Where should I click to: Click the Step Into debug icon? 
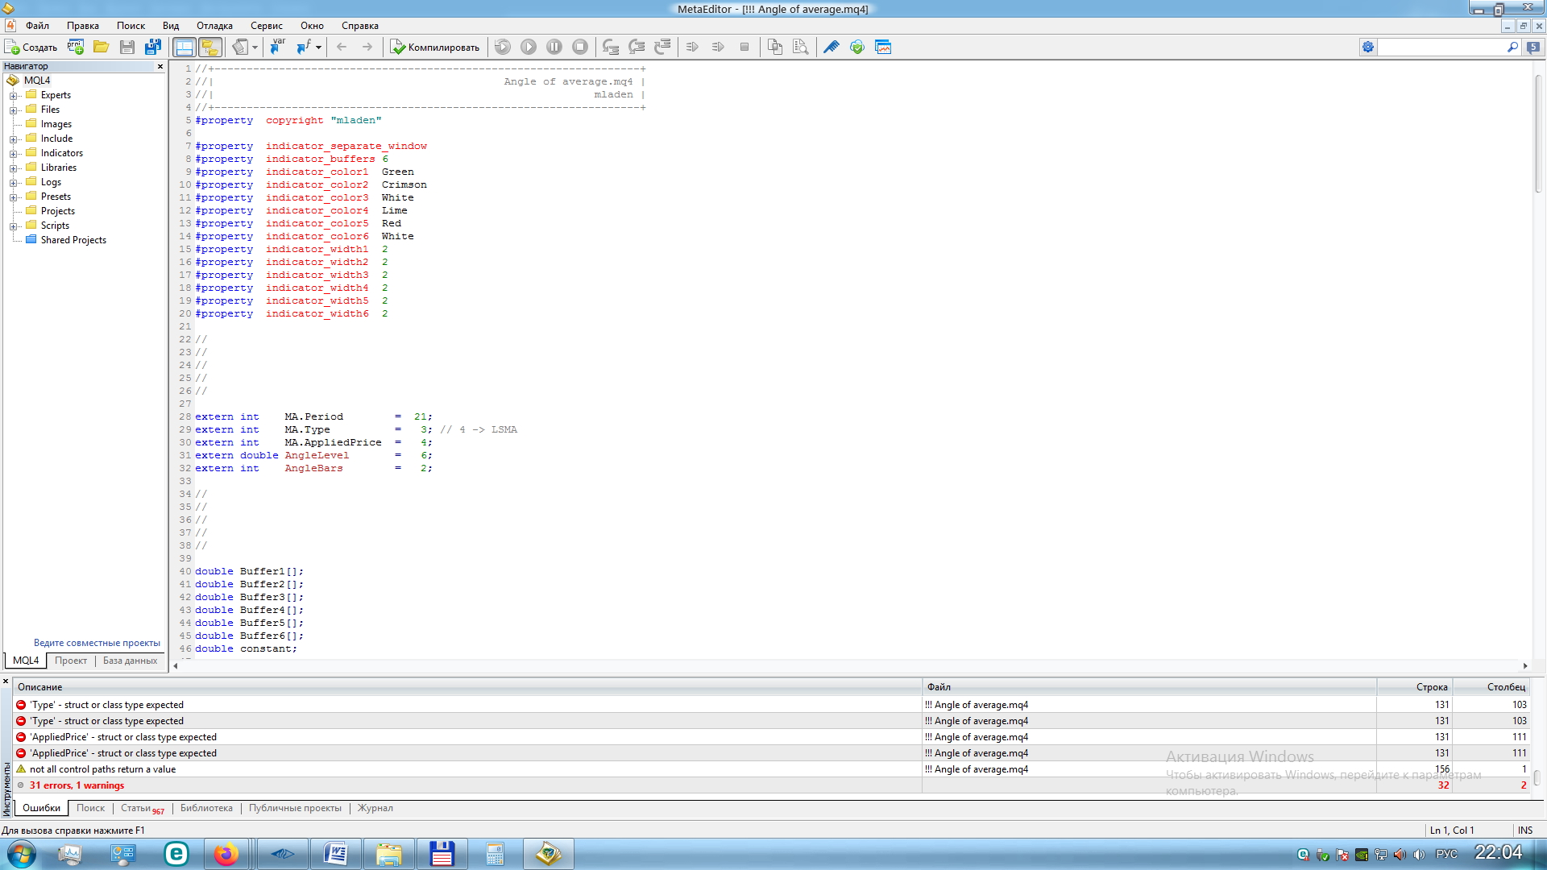pos(611,48)
